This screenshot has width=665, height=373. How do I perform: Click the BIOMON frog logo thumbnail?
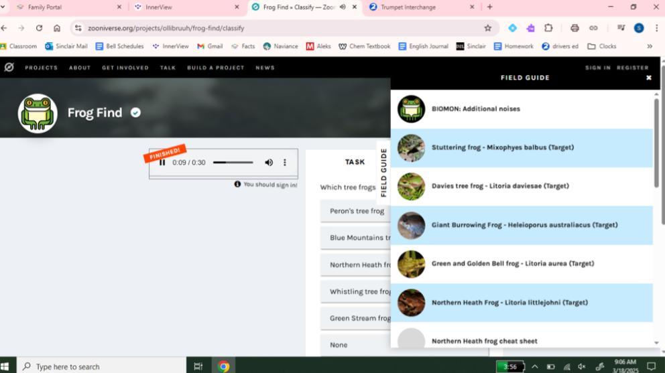point(411,109)
